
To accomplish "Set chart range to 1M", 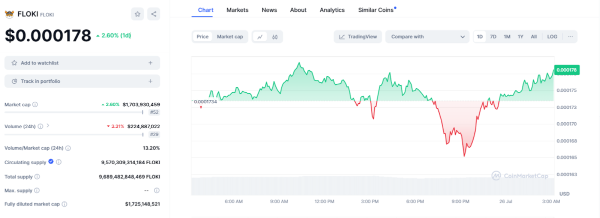I will [x=507, y=36].
